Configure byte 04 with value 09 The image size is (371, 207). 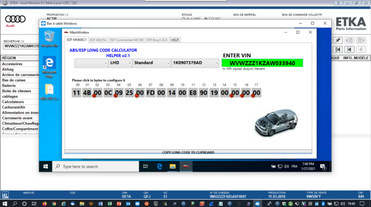[119, 93]
